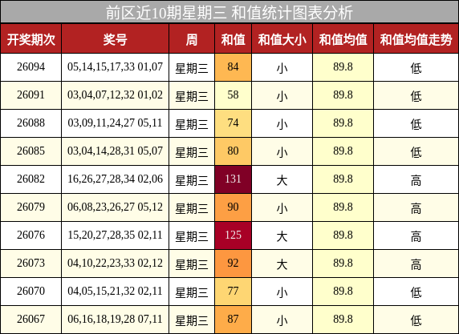The image size is (459, 334).
Task: Click winning numbers 16,26,27,28,34 02,06
Action: click(115, 179)
